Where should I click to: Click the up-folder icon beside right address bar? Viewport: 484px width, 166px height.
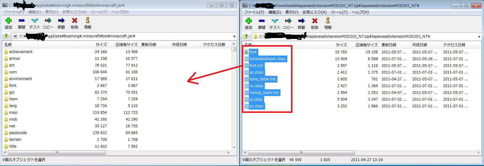(x=246, y=37)
